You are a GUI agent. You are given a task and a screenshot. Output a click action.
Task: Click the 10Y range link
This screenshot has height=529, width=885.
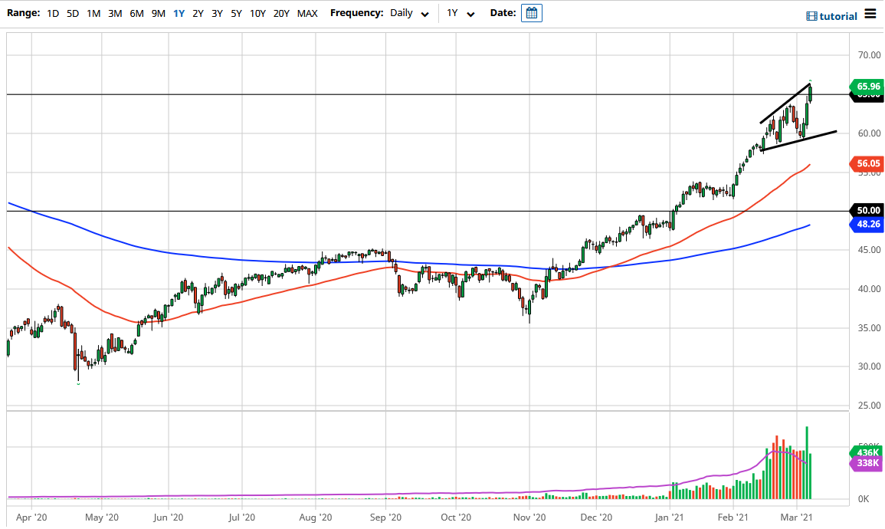click(257, 13)
